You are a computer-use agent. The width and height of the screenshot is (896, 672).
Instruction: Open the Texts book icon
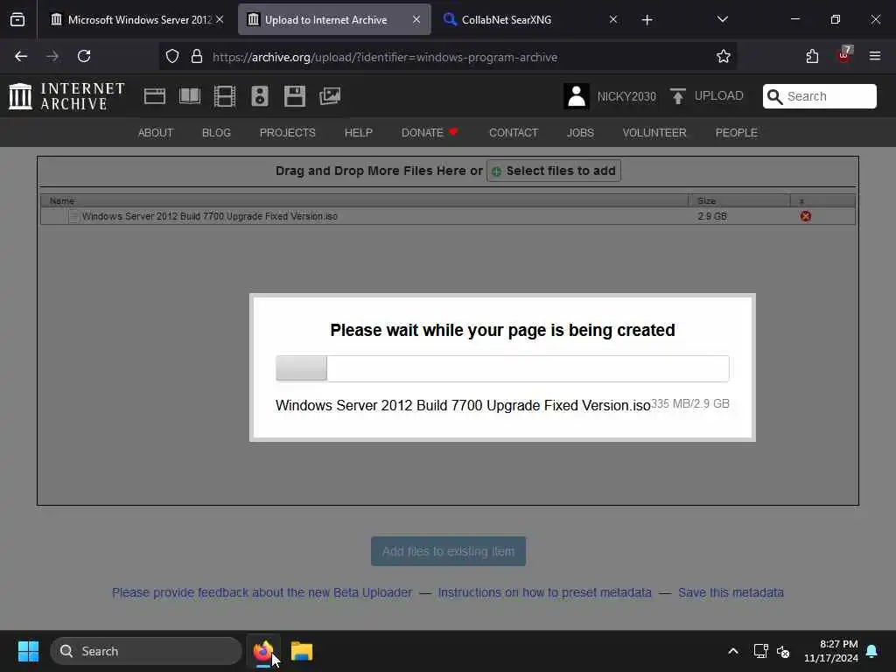pos(190,96)
